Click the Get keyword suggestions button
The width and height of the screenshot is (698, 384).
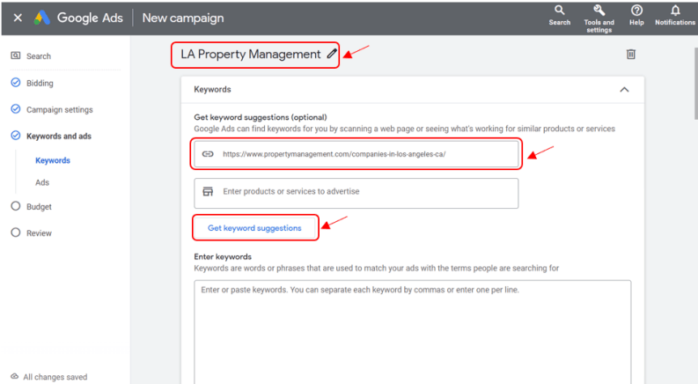(x=254, y=227)
